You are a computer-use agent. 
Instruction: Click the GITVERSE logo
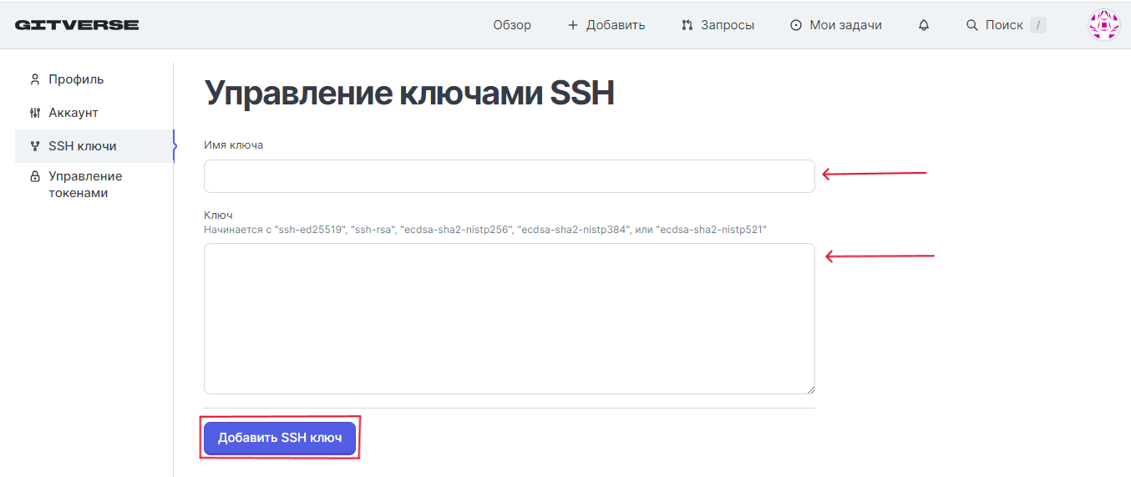click(77, 25)
